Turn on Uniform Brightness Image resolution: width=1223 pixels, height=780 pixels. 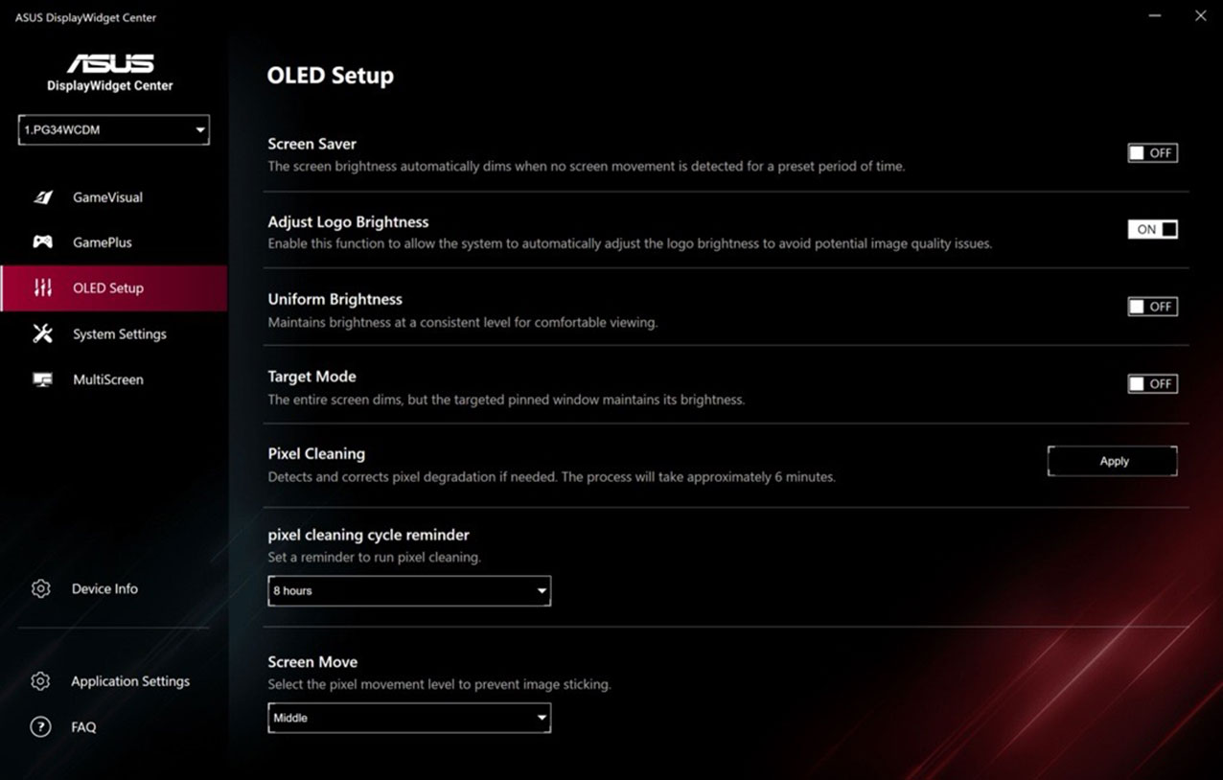pyautogui.click(x=1152, y=307)
